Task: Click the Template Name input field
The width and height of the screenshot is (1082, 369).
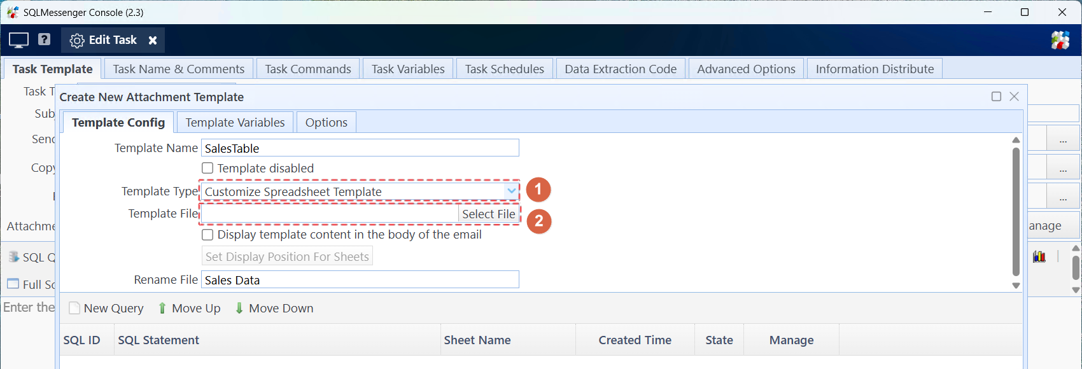Action: (360, 148)
